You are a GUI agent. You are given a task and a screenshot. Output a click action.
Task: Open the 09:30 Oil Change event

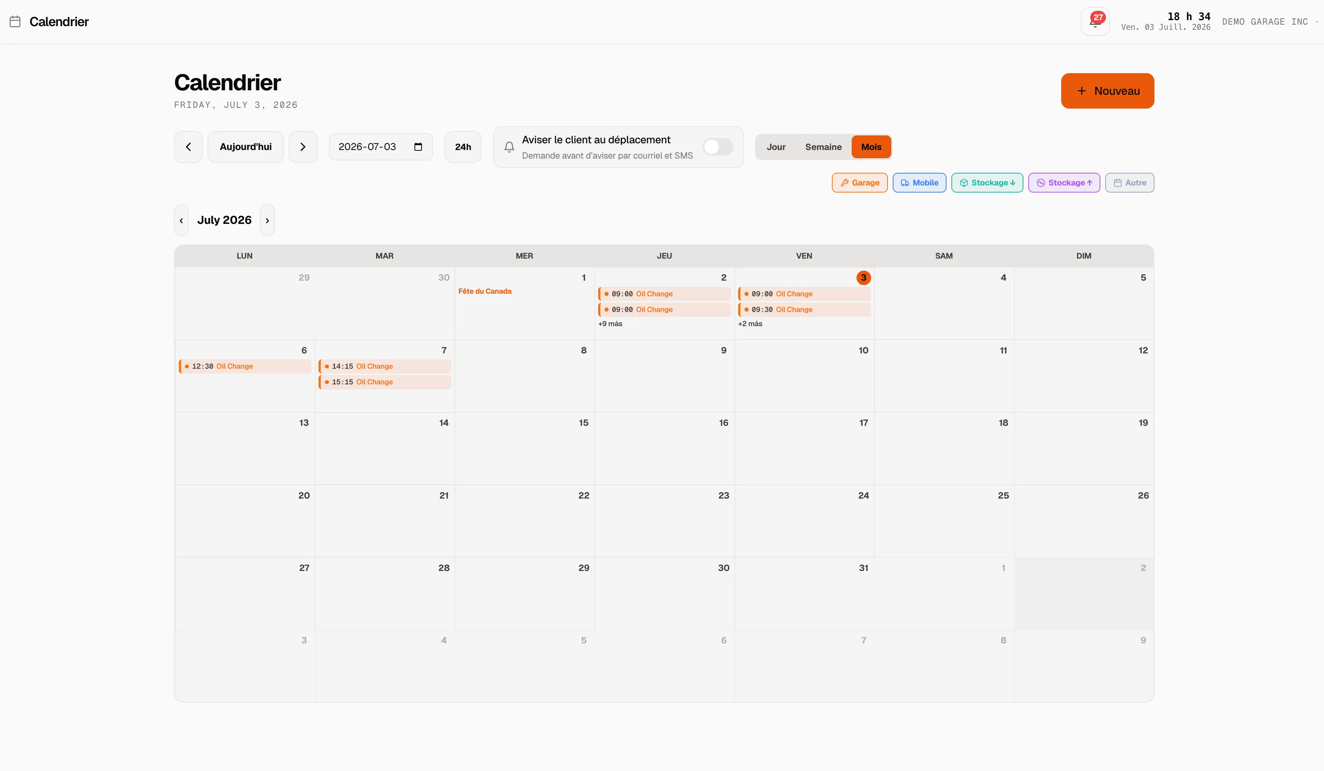click(804, 309)
